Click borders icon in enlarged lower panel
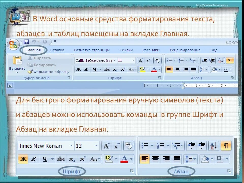Image resolution: width=244 pixels, height=183 pixels. tap(220, 159)
